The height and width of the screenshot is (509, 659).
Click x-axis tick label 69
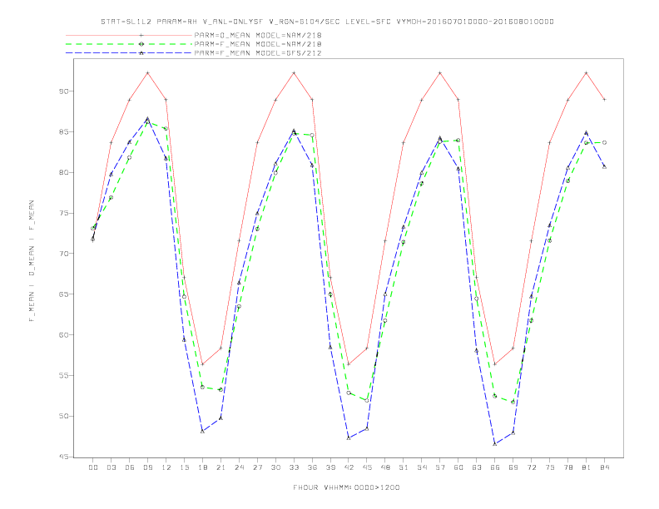pyautogui.click(x=513, y=467)
